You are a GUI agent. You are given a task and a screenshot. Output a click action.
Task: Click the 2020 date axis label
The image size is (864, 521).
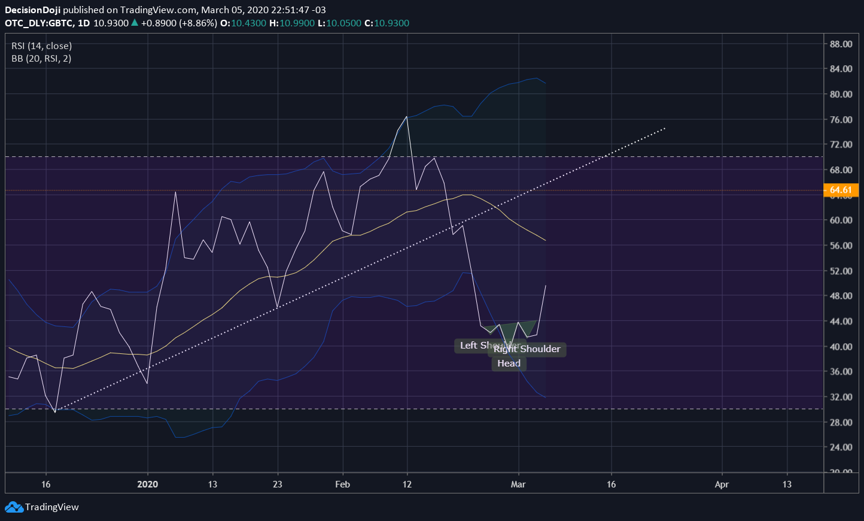coord(148,484)
